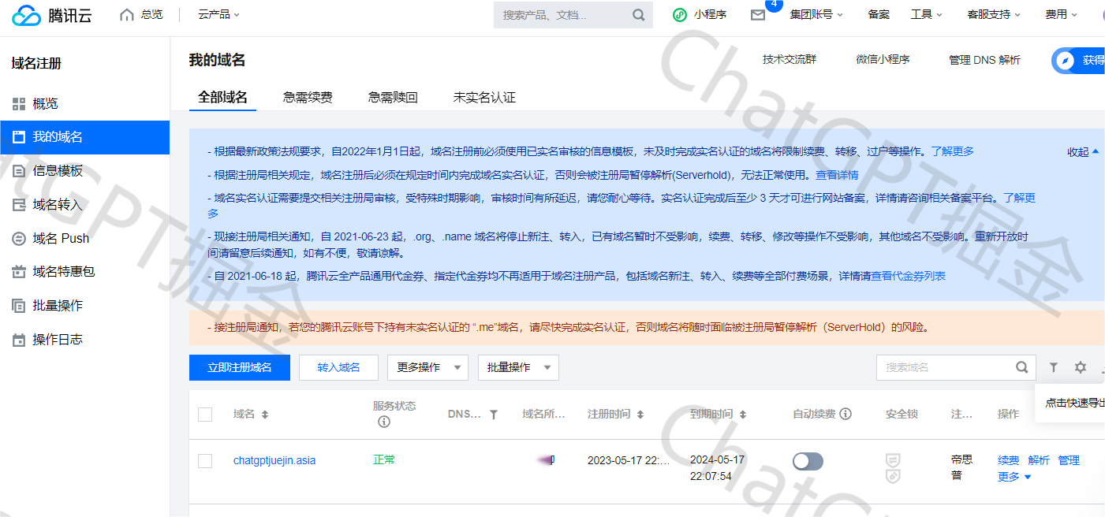
Task: Click the info icon beside 自动续费
Action: (846, 414)
